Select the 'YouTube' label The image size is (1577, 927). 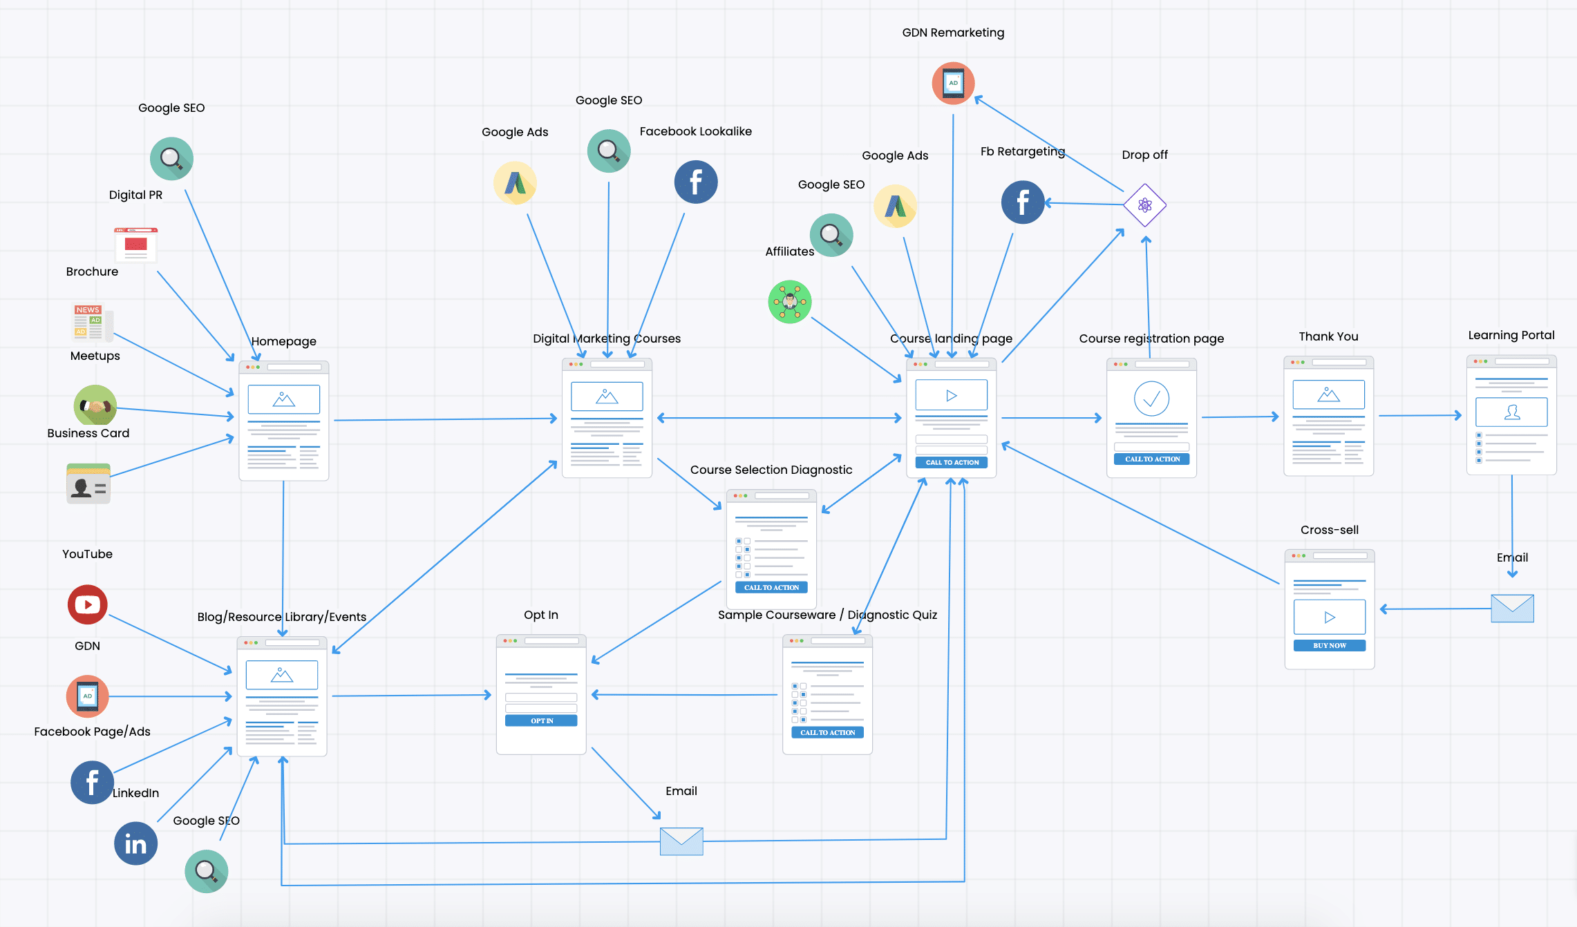[88, 554]
